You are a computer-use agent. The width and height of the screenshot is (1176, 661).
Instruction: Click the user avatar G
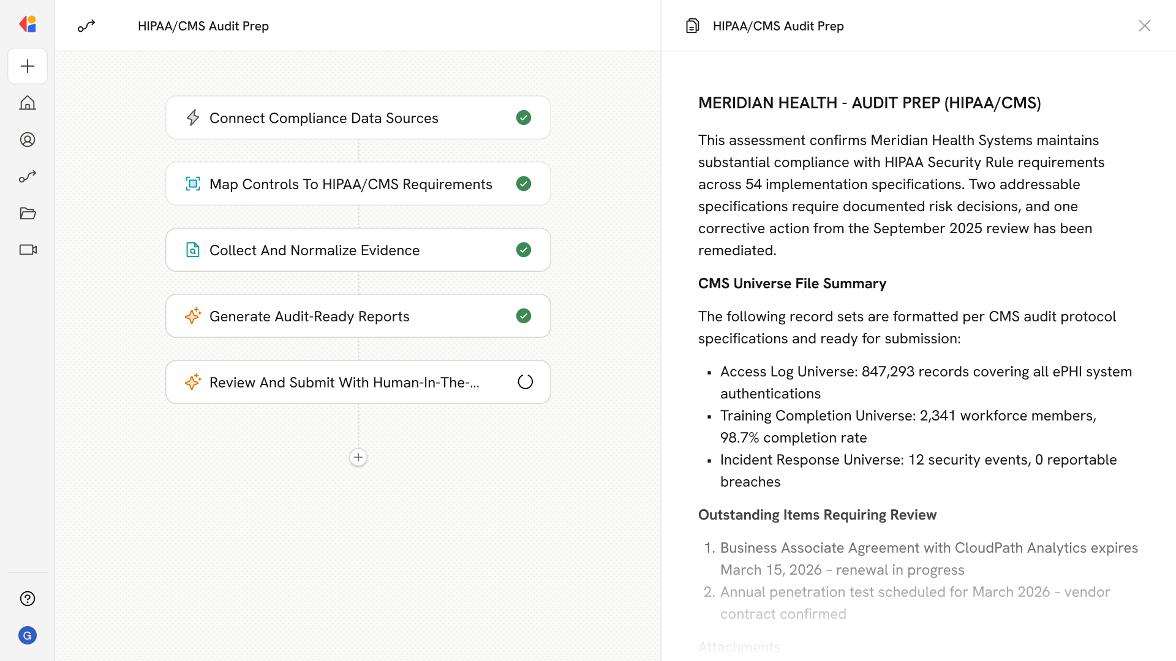[28, 635]
